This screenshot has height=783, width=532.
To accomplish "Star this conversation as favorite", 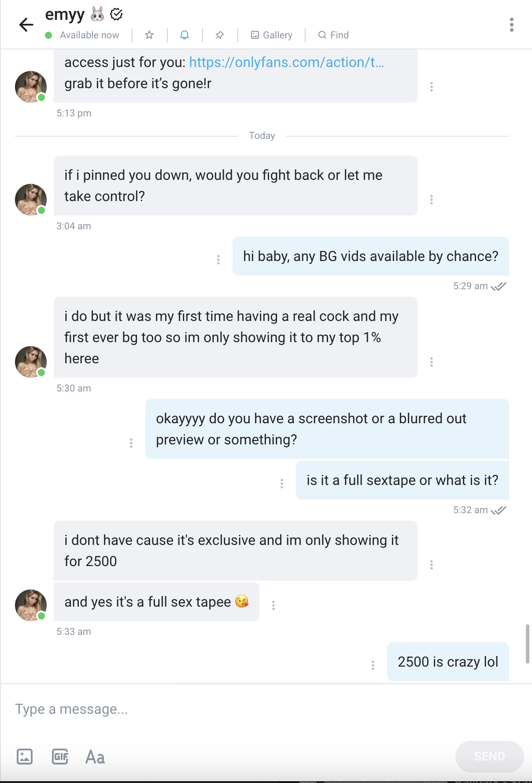I will tap(149, 35).
